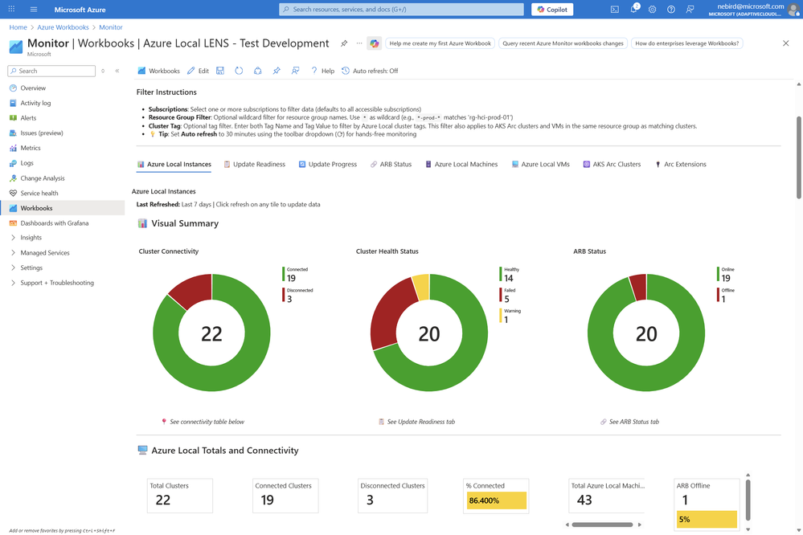Go to Home breadcrumb

pyautogui.click(x=18, y=27)
